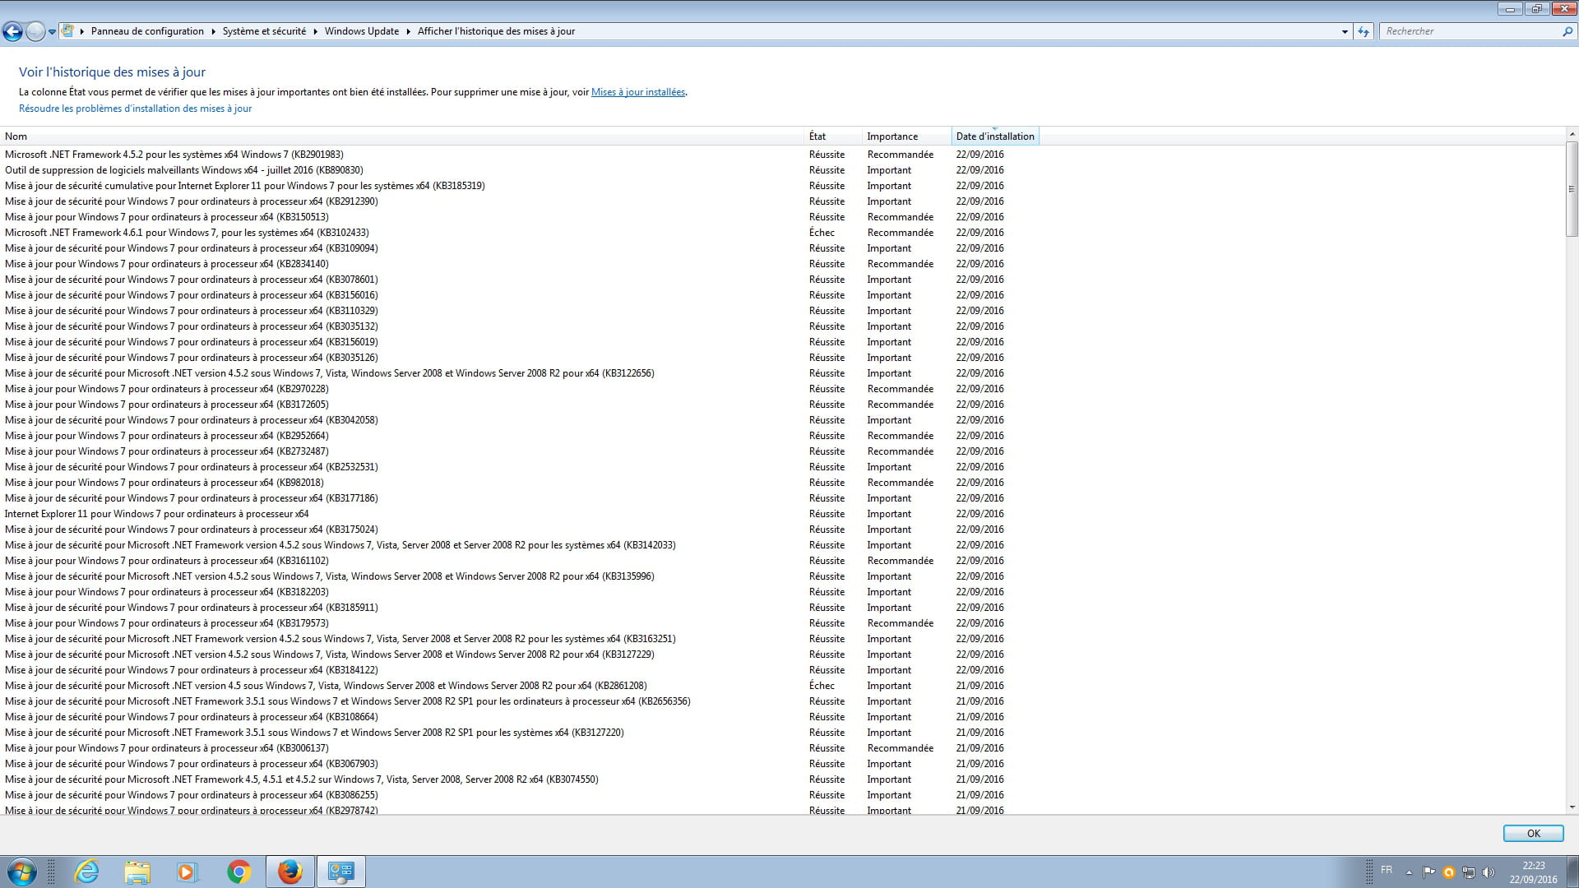This screenshot has width=1579, height=888.
Task: Show hidden tray icons arrow
Action: click(x=1409, y=872)
